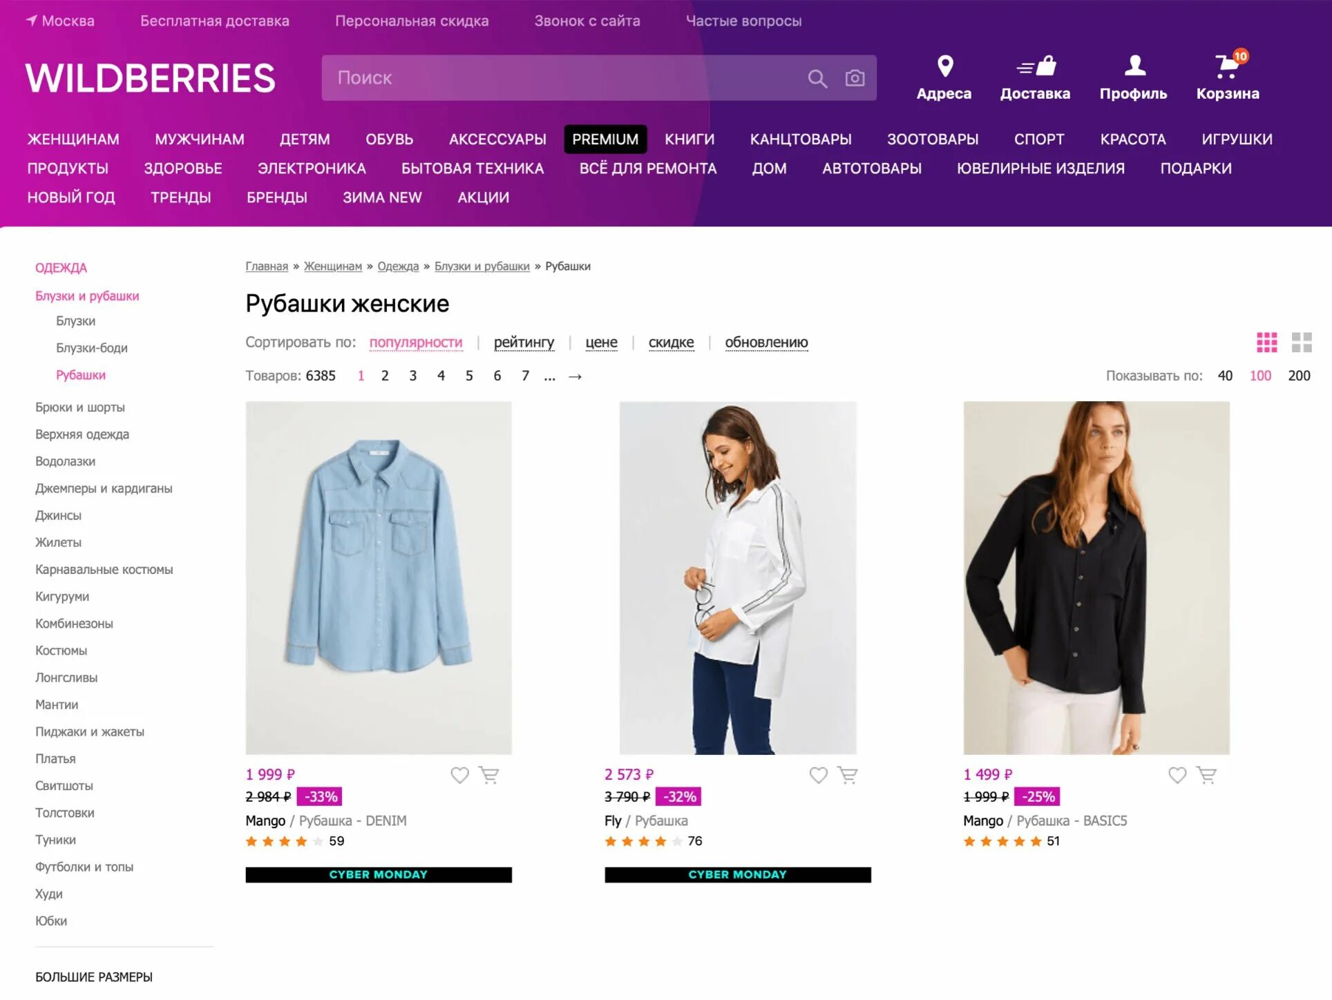Expand more pages via ellipsis
This screenshot has width=1332, height=1000.
(x=549, y=377)
